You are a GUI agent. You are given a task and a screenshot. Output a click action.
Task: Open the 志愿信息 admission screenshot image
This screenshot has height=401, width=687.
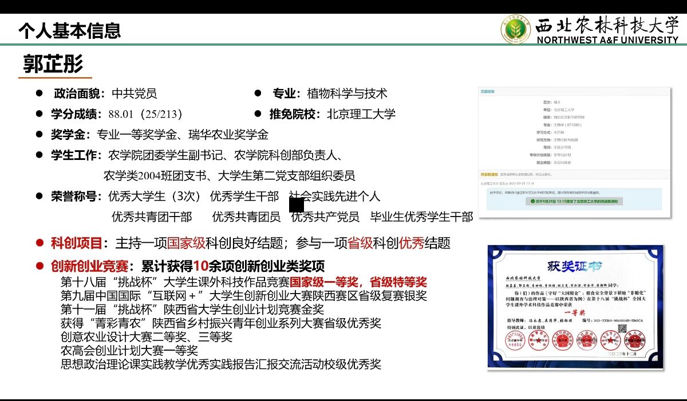(574, 153)
